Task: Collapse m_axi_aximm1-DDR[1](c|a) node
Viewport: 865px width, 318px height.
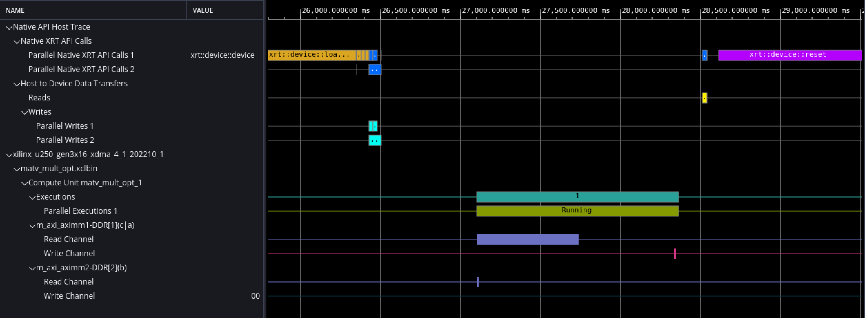Action: 32,226
